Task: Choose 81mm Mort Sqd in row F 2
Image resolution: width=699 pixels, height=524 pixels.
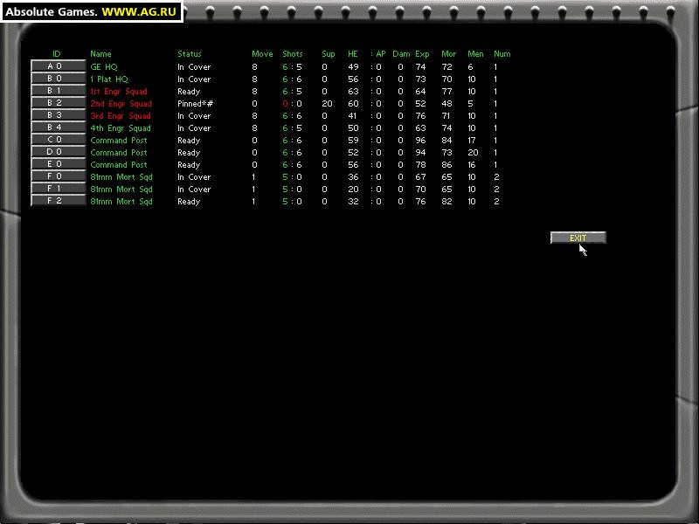Action: [x=121, y=202]
